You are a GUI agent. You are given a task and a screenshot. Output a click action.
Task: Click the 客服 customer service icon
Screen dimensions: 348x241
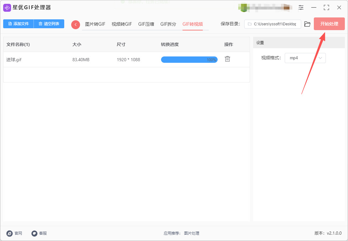pos(34,233)
